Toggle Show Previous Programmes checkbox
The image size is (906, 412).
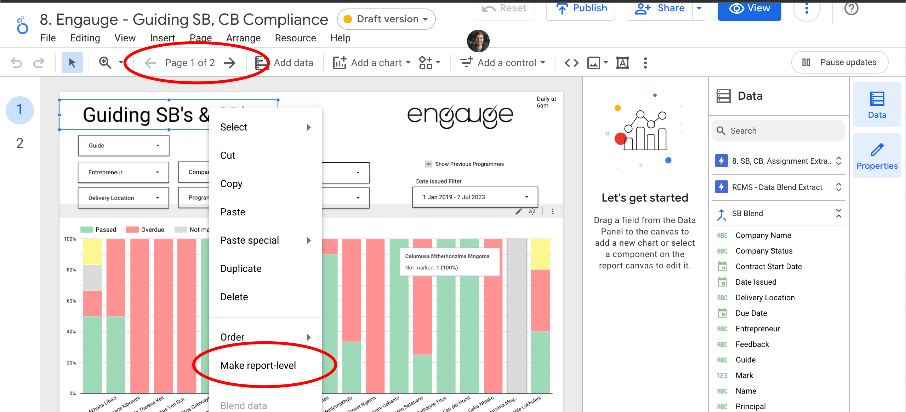click(428, 164)
